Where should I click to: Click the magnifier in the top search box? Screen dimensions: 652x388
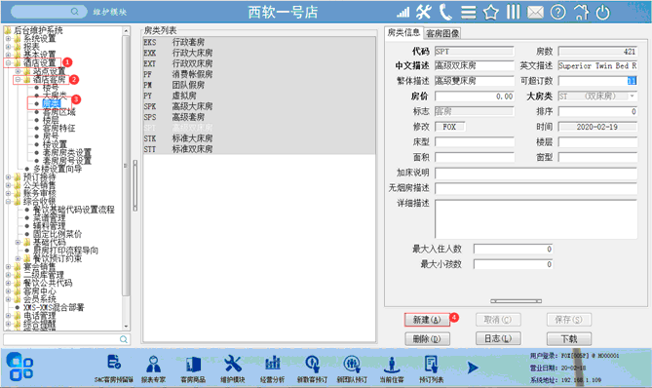74,12
